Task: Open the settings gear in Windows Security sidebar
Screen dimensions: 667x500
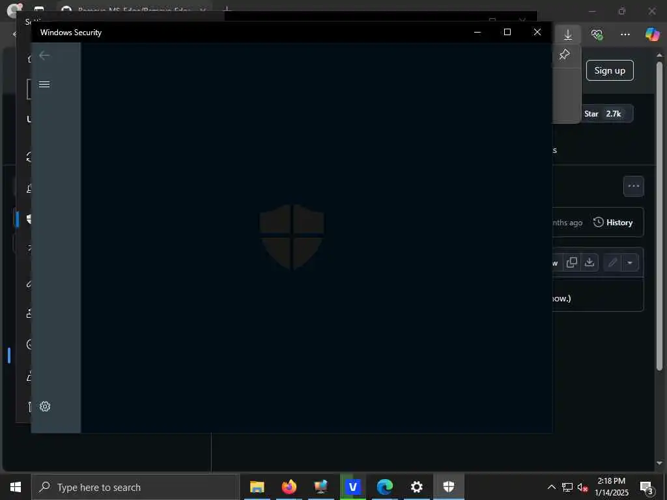Action: [x=45, y=406]
